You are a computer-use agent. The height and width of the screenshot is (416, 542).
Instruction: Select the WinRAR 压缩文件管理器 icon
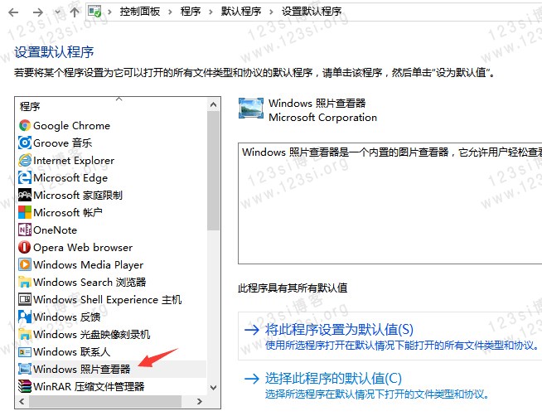point(25,386)
